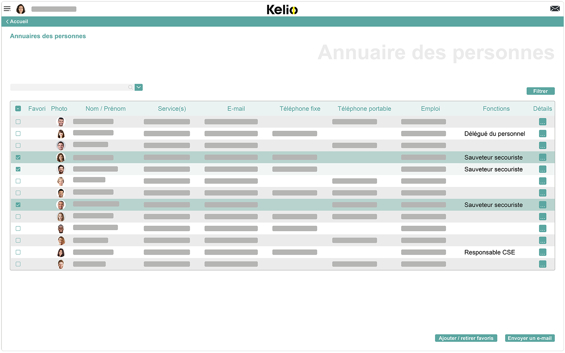565x353 pixels.
Task: Click the profile avatar in the top bar
Action: tap(21, 9)
